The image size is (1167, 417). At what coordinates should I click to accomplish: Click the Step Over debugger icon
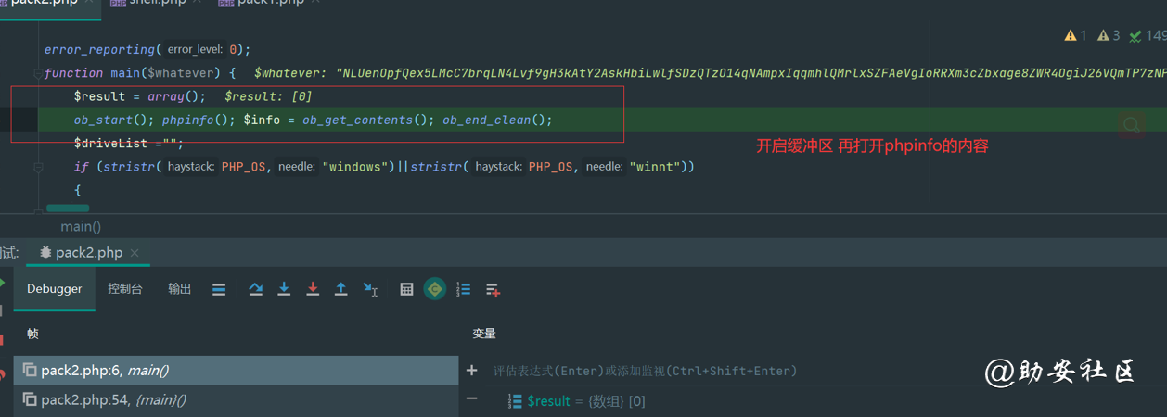pos(255,289)
